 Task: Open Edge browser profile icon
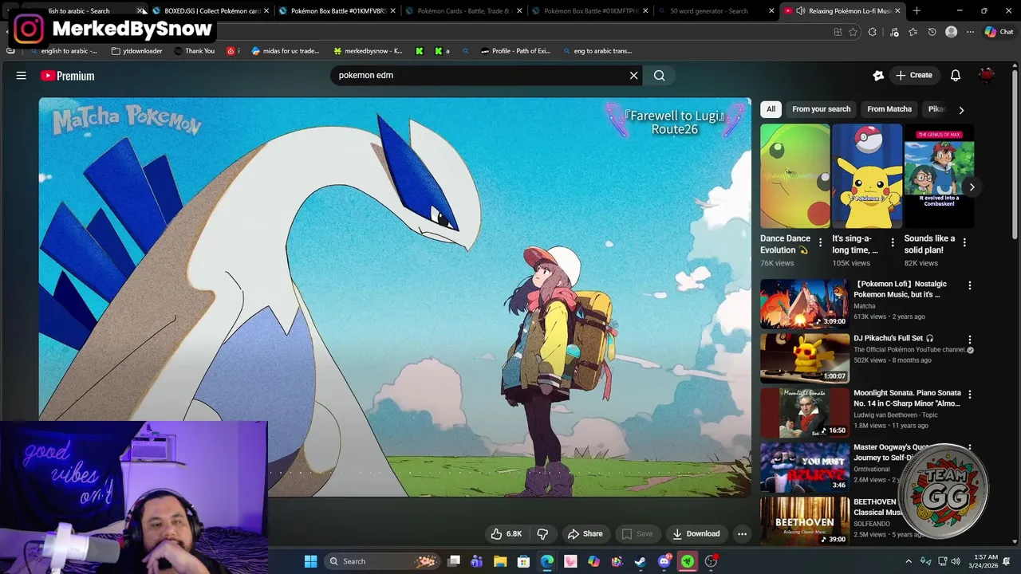click(951, 32)
